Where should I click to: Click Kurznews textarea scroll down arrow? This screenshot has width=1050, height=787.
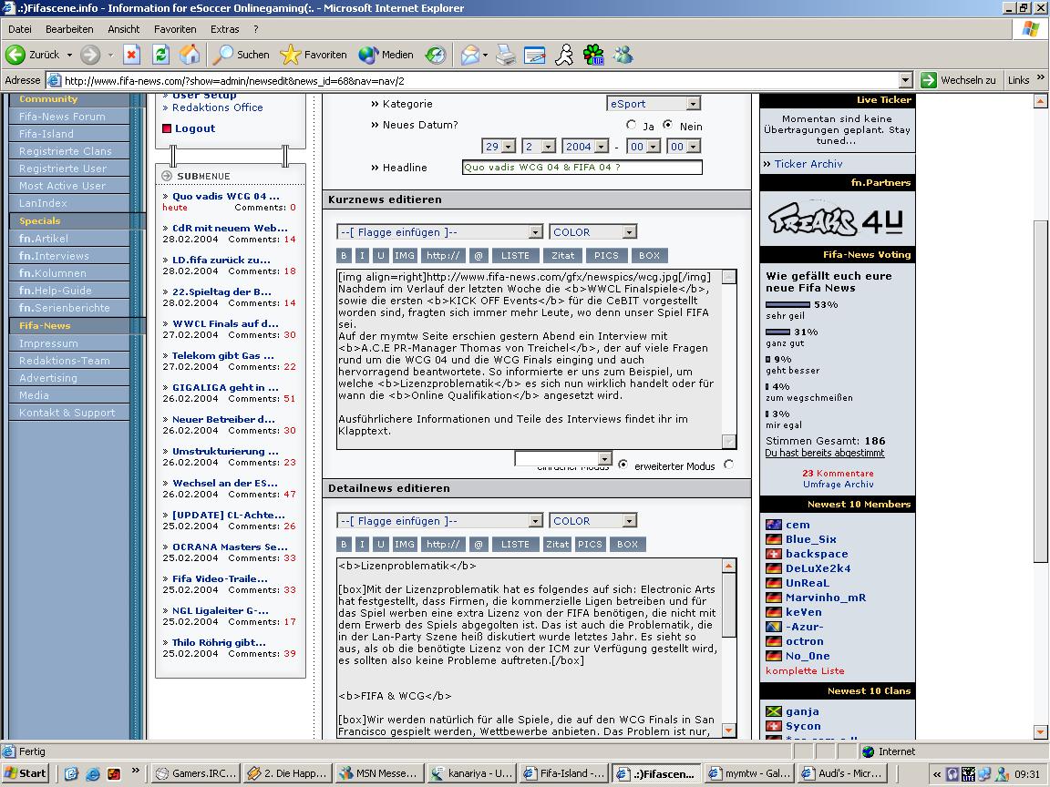(729, 442)
